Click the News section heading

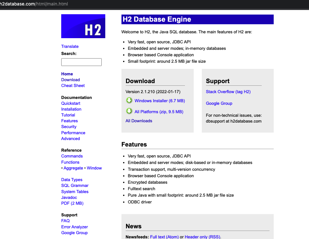(134, 226)
